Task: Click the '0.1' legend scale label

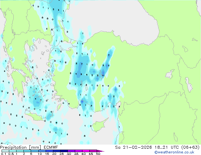Action: 3,154
